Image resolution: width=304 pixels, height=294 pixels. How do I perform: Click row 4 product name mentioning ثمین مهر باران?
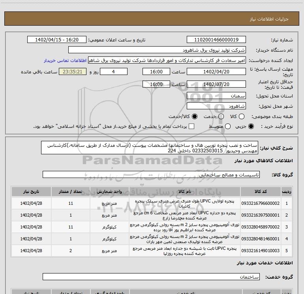click(x=185, y=239)
